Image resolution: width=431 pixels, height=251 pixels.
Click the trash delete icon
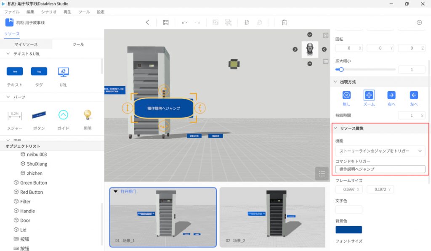[284, 22]
